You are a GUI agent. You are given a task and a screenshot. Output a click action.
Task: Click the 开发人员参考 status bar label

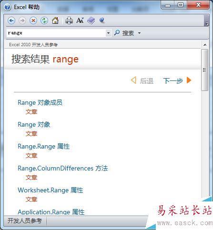[25, 221]
